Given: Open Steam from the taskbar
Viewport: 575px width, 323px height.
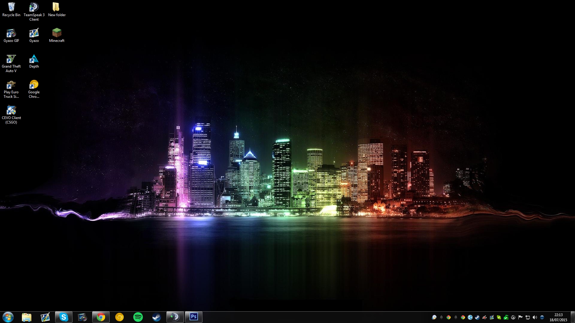Looking at the screenshot, I should 157,317.
